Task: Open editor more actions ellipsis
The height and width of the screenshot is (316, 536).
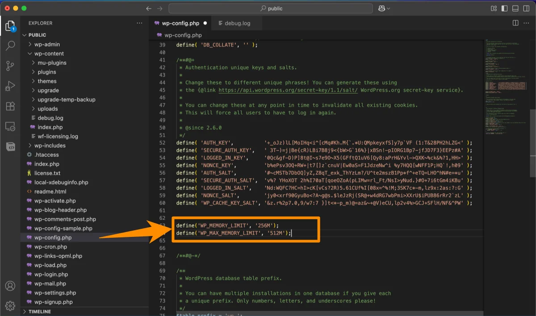Action: (527, 23)
